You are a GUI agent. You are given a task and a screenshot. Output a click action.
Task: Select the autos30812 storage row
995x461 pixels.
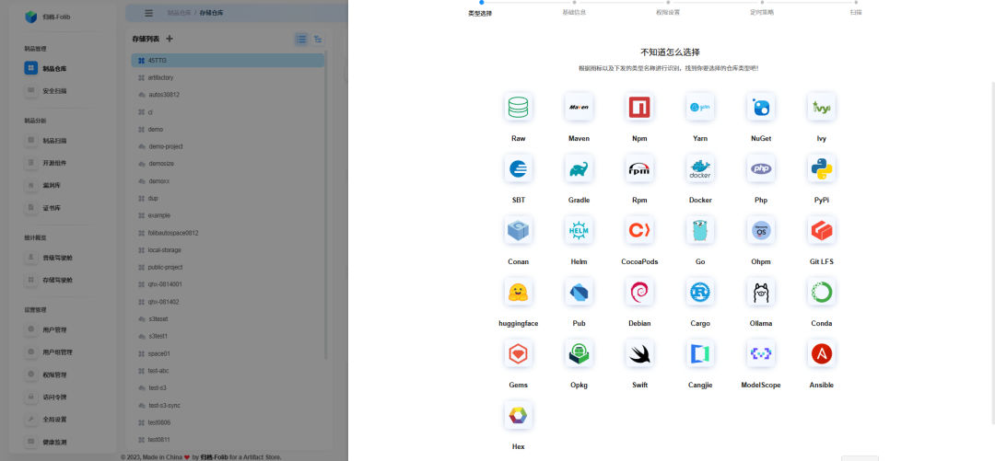228,95
